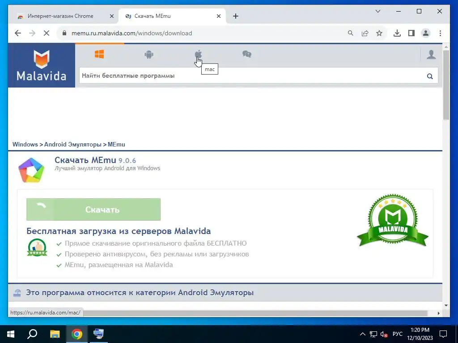Click the version number 9.0.6
The width and height of the screenshot is (458, 343).
pyautogui.click(x=127, y=161)
